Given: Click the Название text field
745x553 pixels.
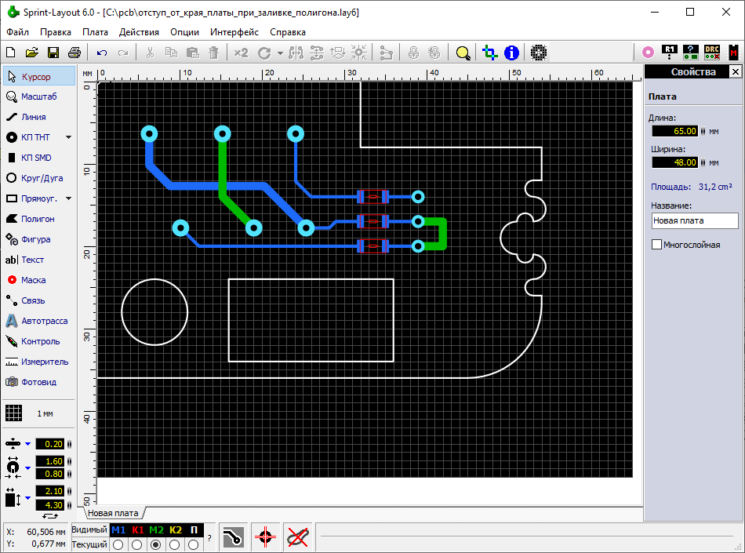Looking at the screenshot, I should (x=694, y=221).
